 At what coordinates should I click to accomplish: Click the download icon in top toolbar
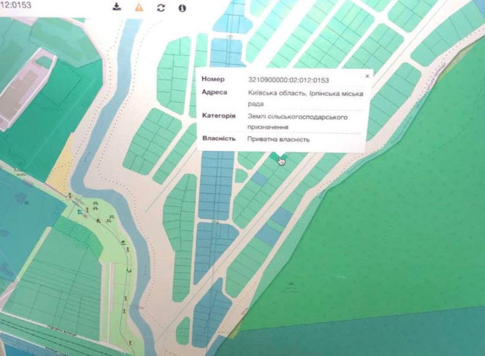pos(117,7)
